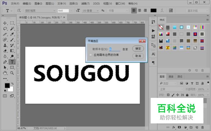Select the Path Selection tool
Image resolution: width=211 pixels, height=131 pixels.
pos(5,67)
